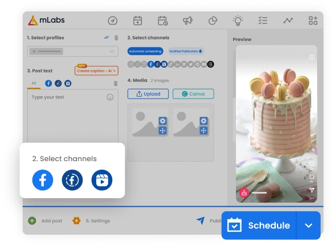
Task: Click the mLabs logo
Action: 46,20
